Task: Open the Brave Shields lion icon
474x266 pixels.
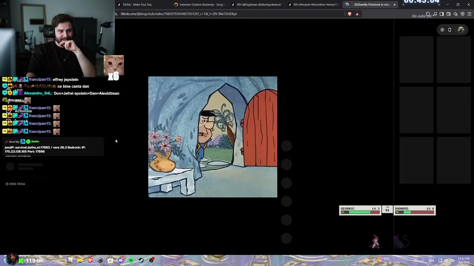Action: click(350, 14)
